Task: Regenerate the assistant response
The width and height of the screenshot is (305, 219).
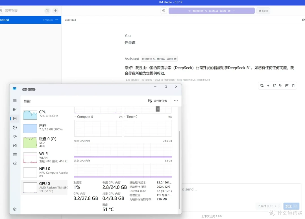Action: point(262,86)
